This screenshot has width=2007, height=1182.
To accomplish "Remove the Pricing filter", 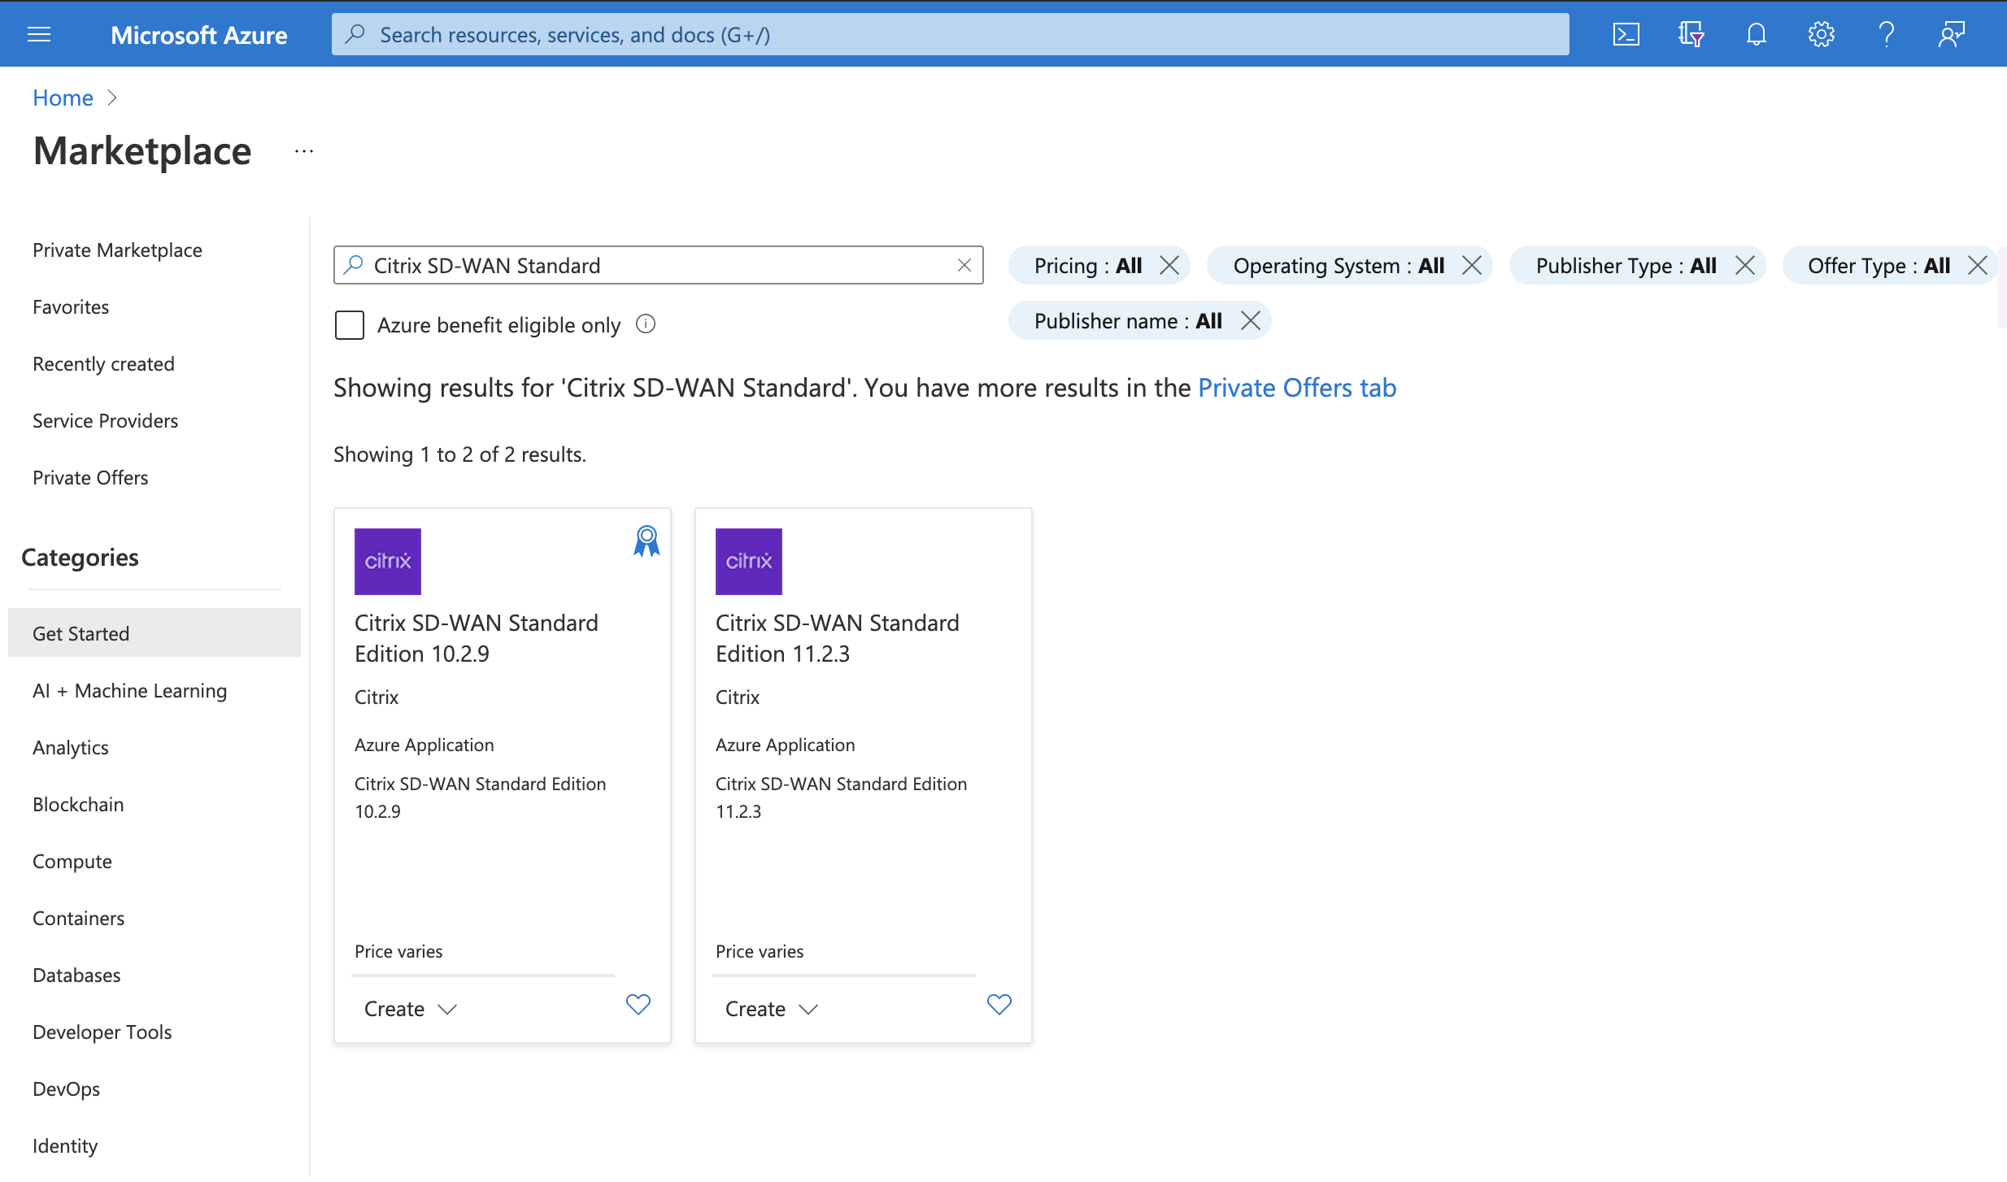I will 1169,265.
